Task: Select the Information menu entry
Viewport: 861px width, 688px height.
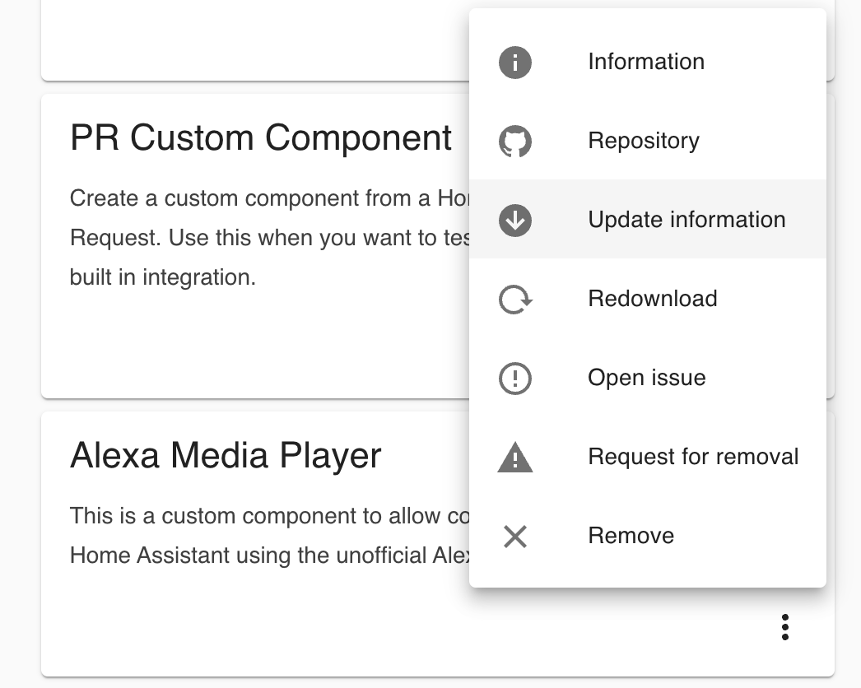Action: coord(648,62)
